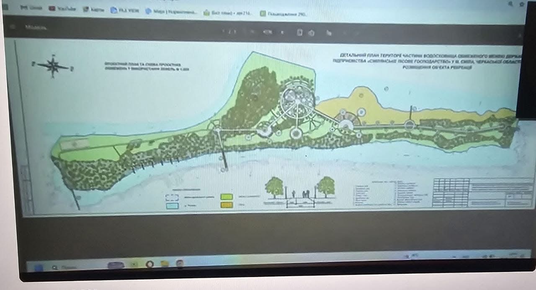Click the fit to page icon
Screen dimensions: 536x290
[299, 32]
